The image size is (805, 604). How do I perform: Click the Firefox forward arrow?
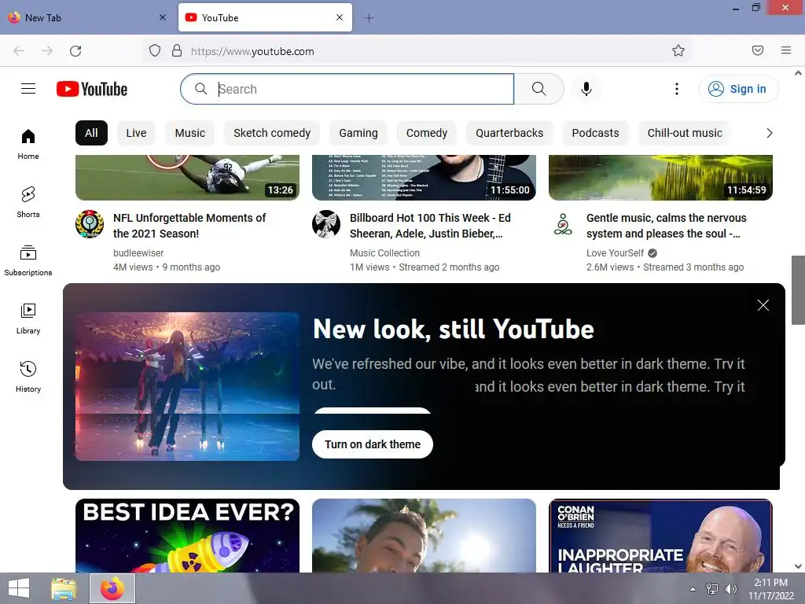click(x=47, y=51)
